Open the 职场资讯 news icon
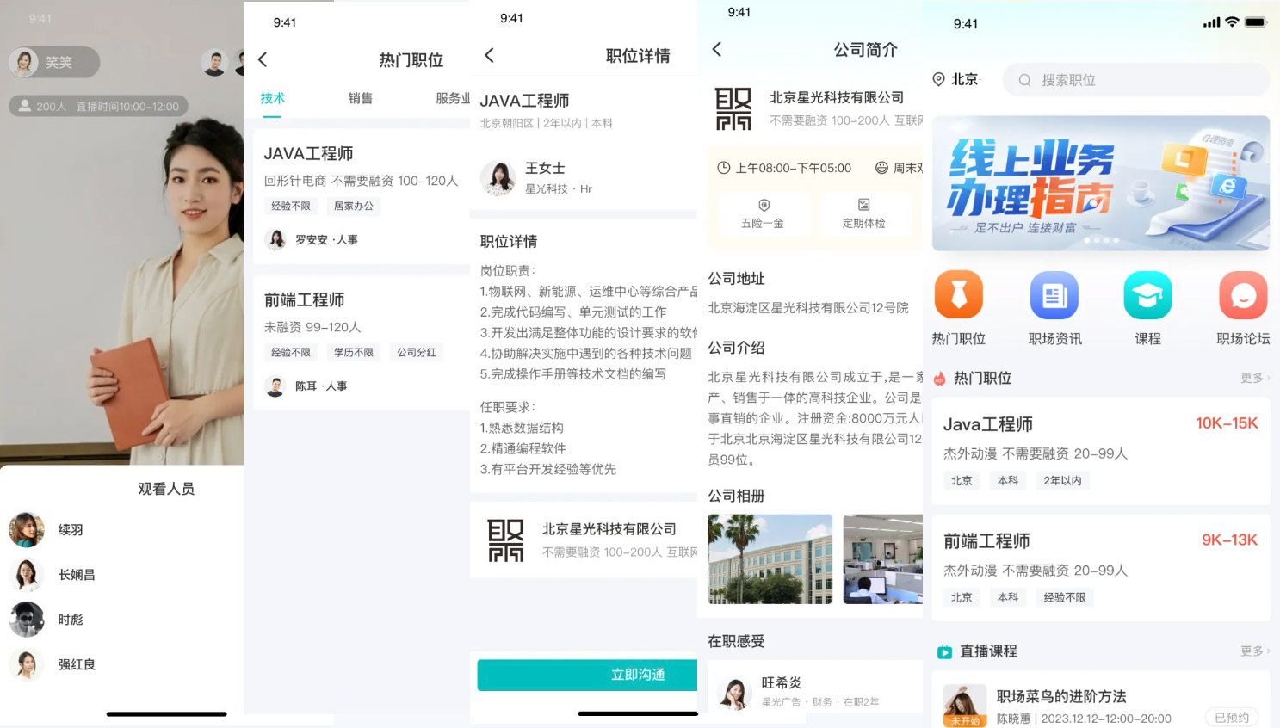Viewport: 1280px width, 728px height. pos(1054,295)
